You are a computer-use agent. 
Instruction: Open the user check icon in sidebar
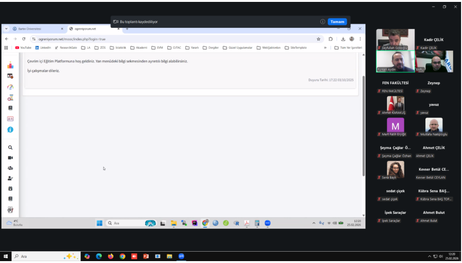click(x=10, y=178)
